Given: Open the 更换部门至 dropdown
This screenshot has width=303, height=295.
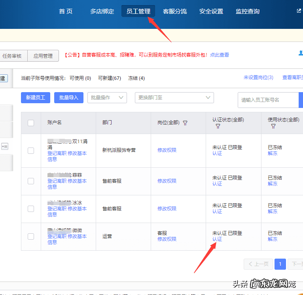Looking at the screenshot, I should 174,98.
